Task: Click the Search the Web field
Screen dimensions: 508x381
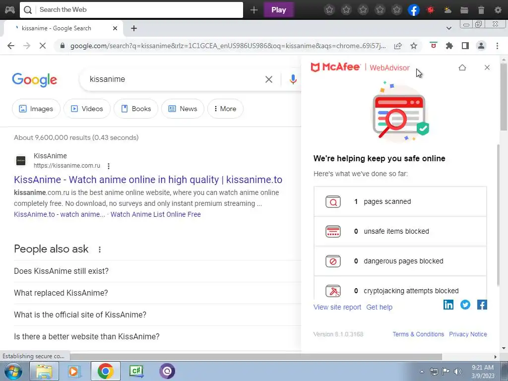Action: [x=131, y=10]
